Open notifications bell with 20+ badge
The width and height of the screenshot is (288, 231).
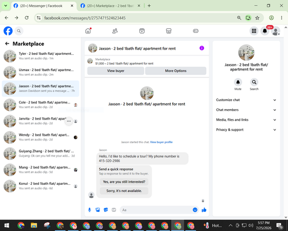click(265, 31)
